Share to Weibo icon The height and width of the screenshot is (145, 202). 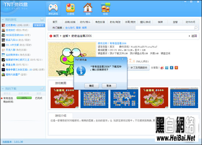click(x=162, y=68)
